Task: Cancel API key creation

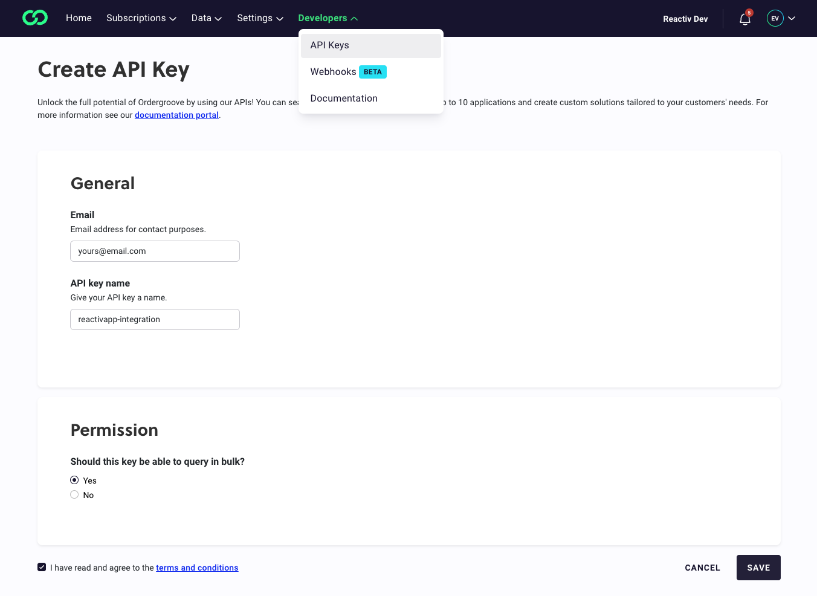Action: point(702,568)
